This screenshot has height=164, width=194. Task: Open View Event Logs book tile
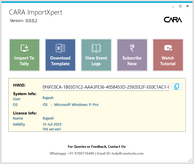[x=96, y=55]
